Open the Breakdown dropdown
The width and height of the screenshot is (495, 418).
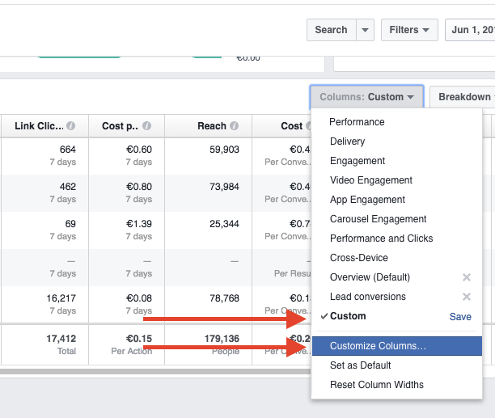pos(463,96)
